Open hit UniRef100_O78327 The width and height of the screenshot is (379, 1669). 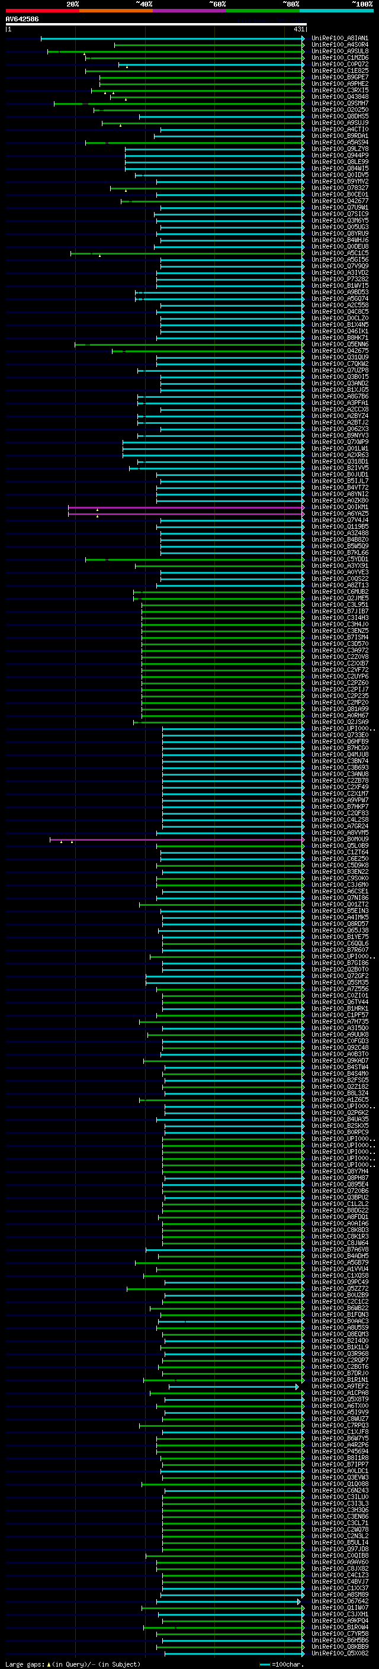340,188
